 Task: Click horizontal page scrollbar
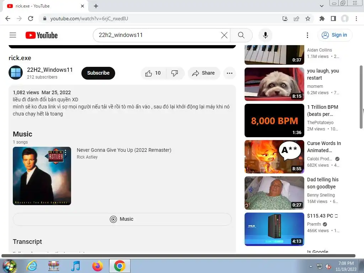pyautogui.click(x=178, y=256)
